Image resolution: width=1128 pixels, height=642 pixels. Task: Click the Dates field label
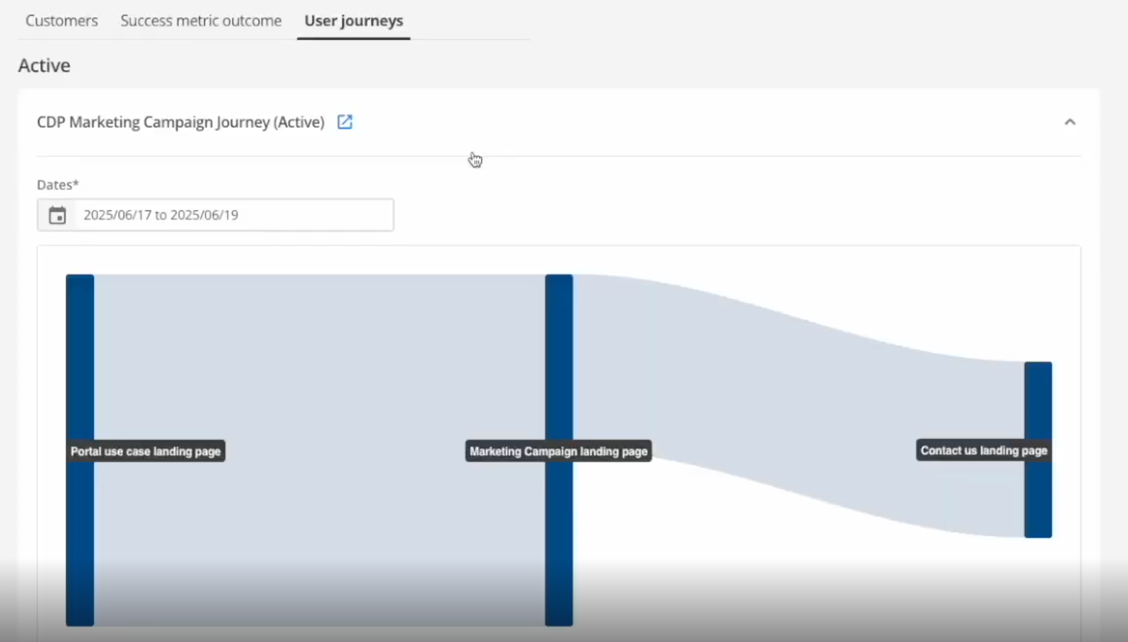(x=57, y=184)
